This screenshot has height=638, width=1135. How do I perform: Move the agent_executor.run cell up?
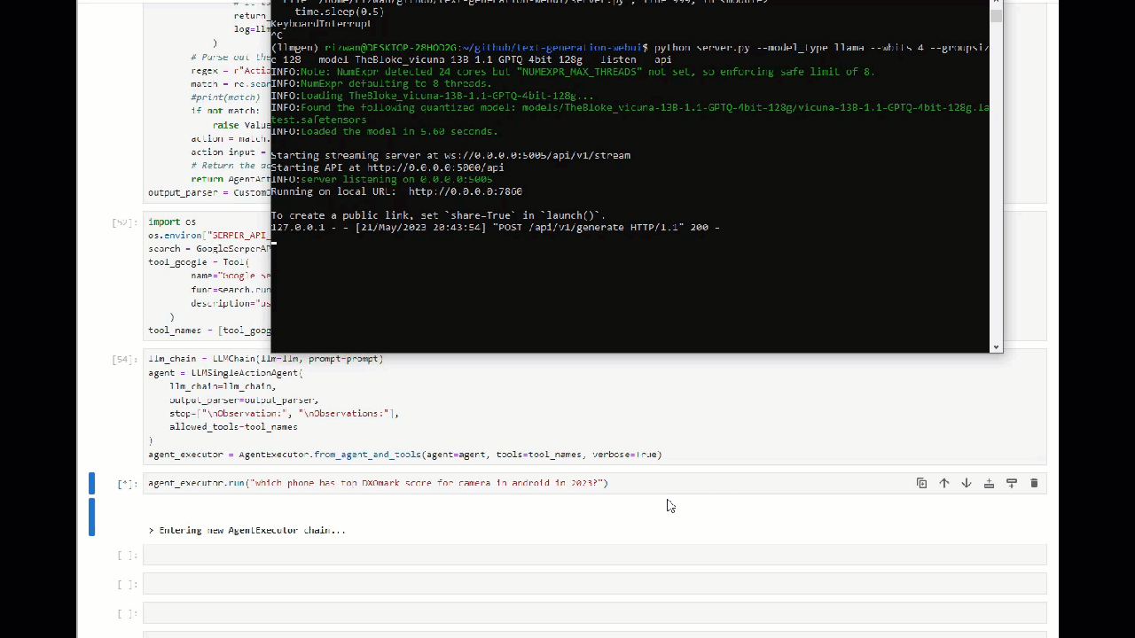click(x=943, y=483)
